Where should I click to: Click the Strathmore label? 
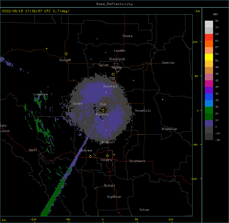pyautogui.click(x=137, y=161)
